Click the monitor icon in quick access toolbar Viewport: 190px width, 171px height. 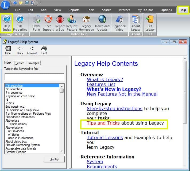[27, 3]
